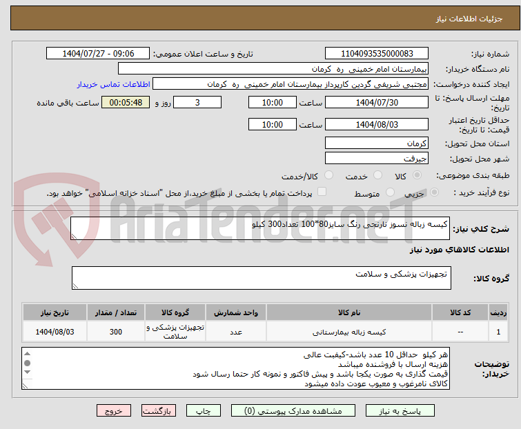Click the ردیف column header
Viewport: 521px width, 429px height.
498,312
